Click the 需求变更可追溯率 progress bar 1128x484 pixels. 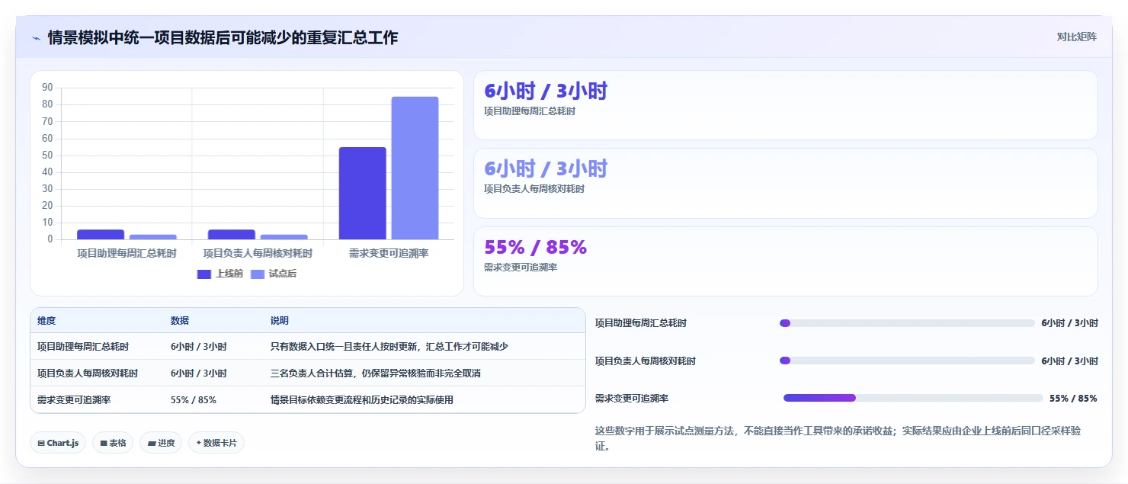click(x=913, y=398)
